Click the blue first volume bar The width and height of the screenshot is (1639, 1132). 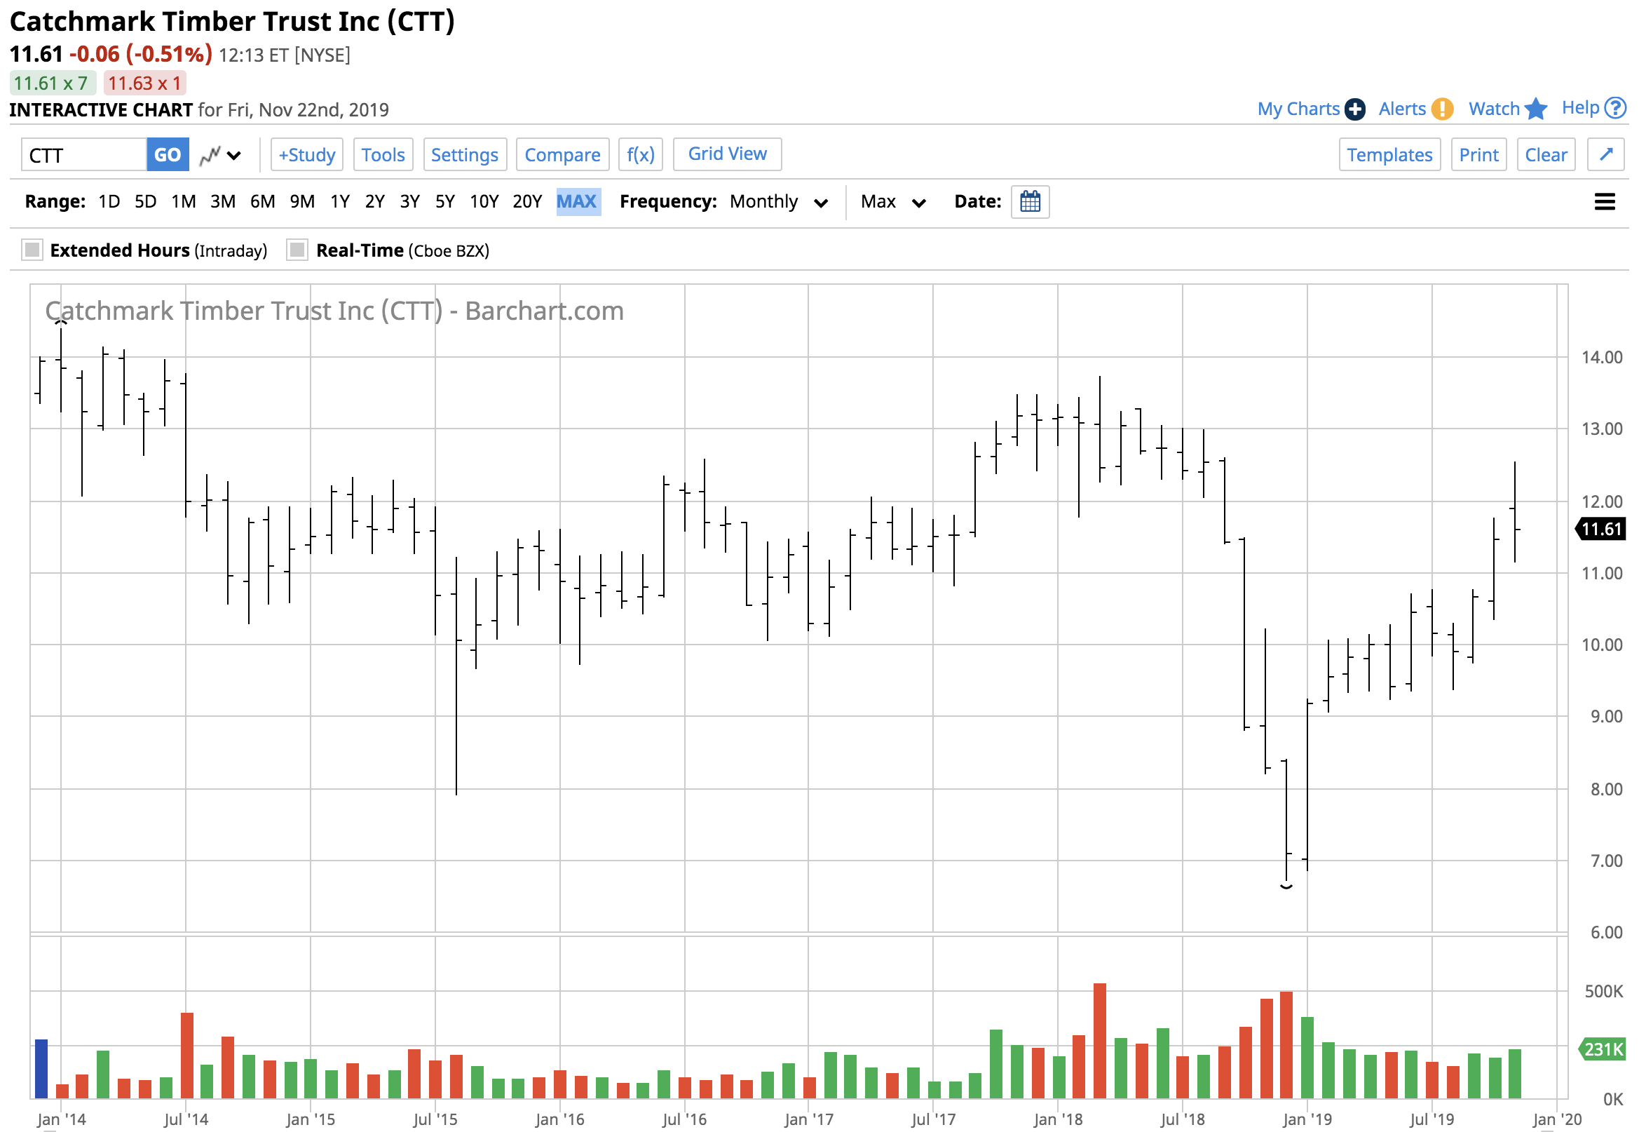pos(41,1068)
